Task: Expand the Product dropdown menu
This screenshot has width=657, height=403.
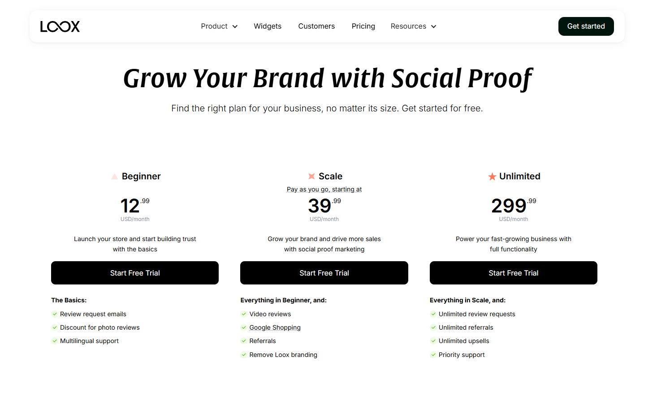Action: tap(219, 26)
